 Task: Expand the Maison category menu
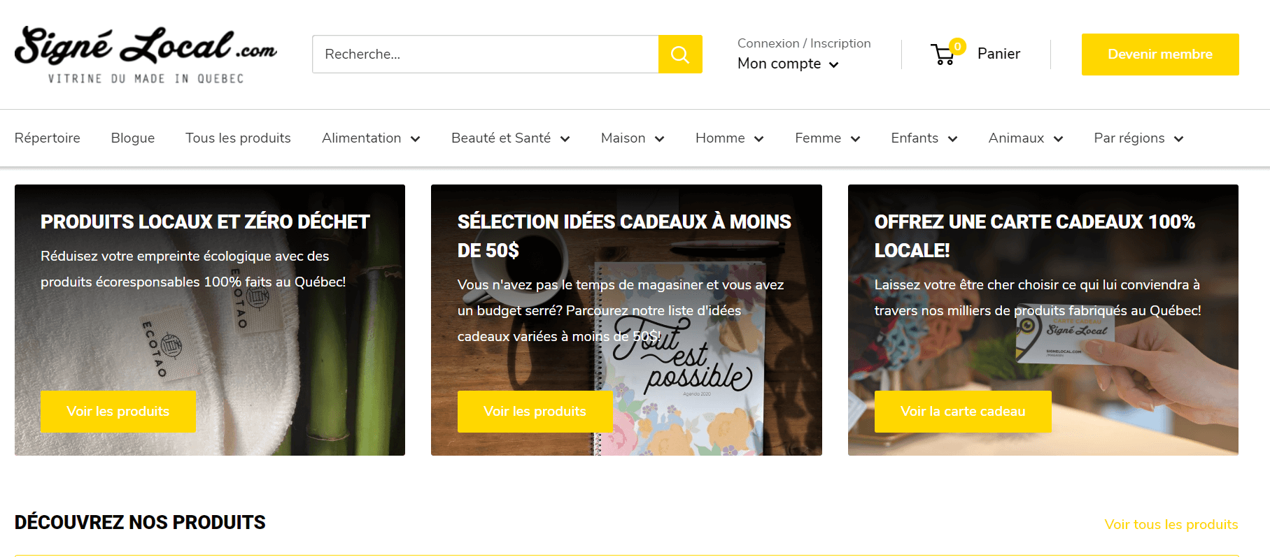click(x=632, y=138)
